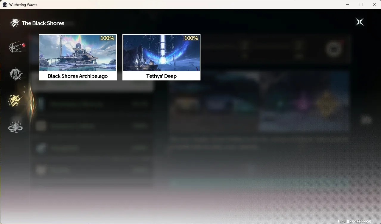Select the Tethys' Deep label

(x=161, y=76)
